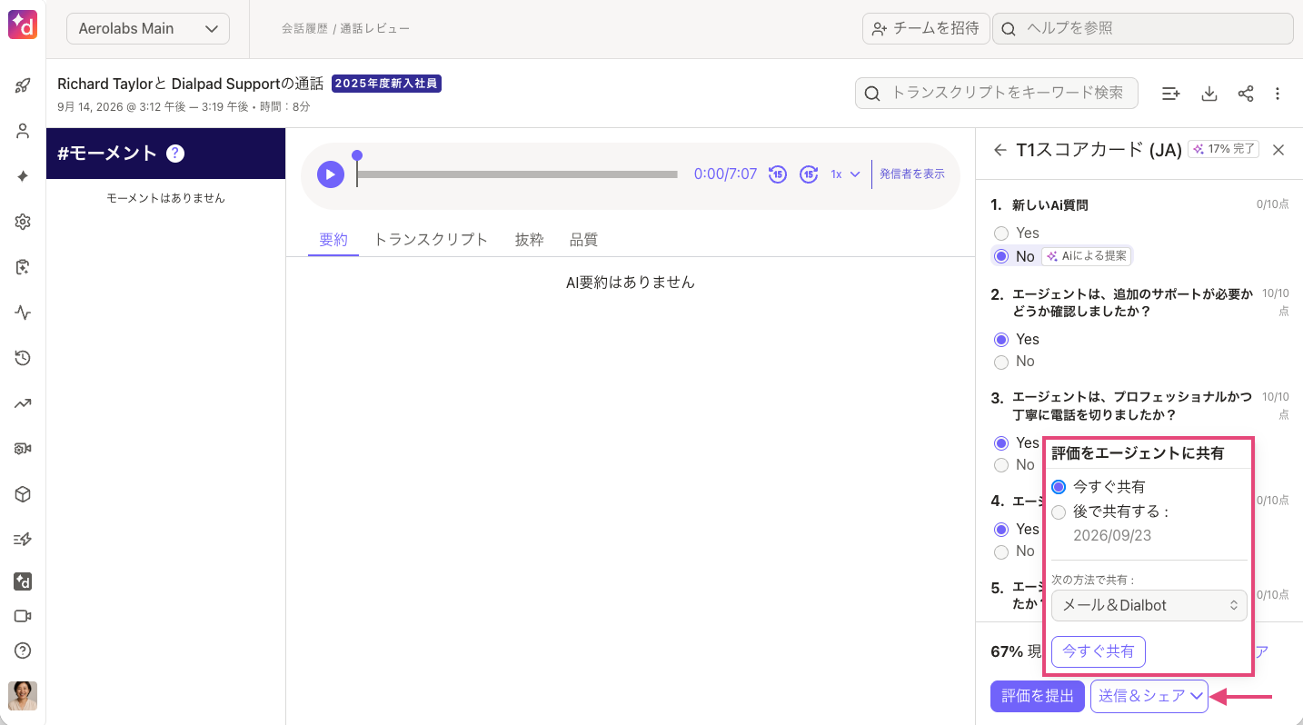Image resolution: width=1303 pixels, height=725 pixels.
Task: Select Yes for question 1
Action: coord(1001,233)
